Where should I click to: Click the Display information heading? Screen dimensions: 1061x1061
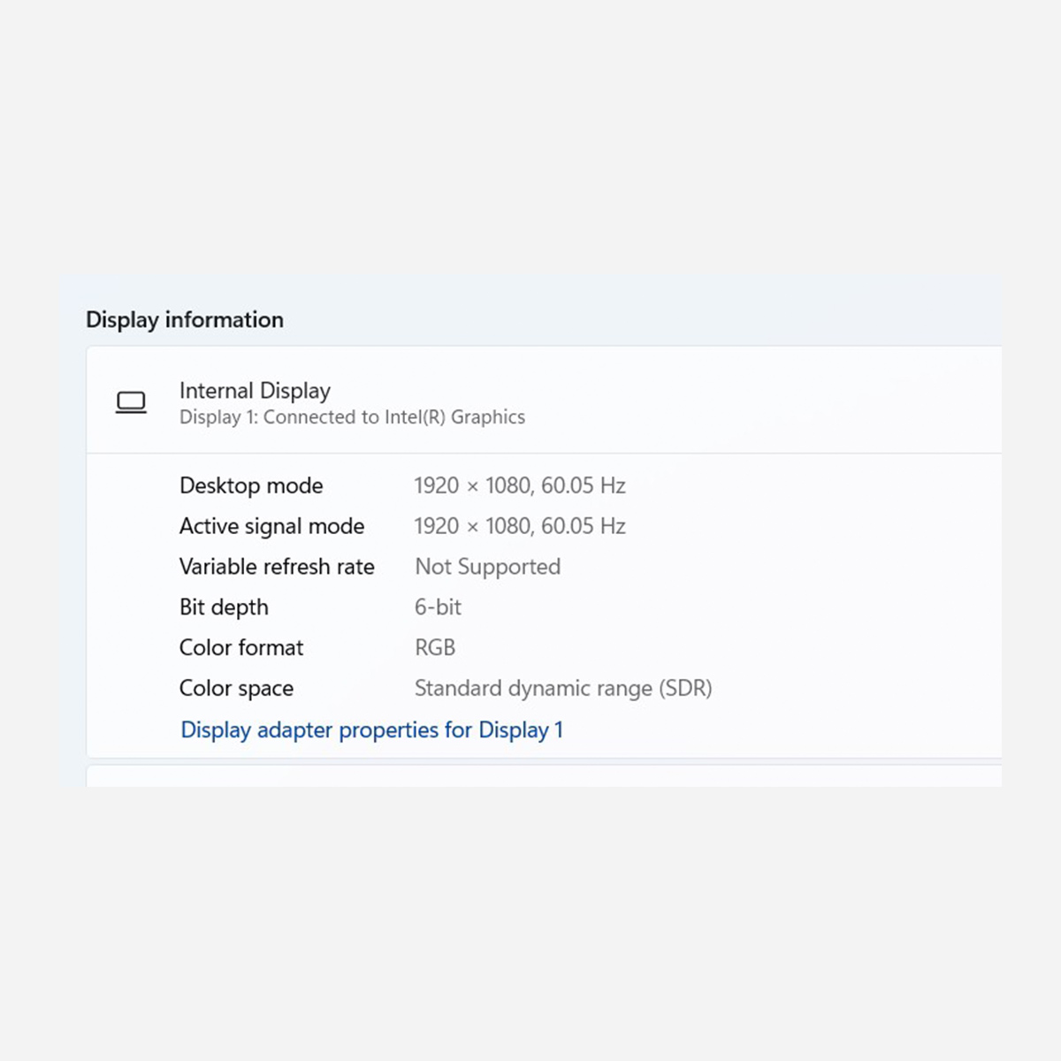pos(185,320)
